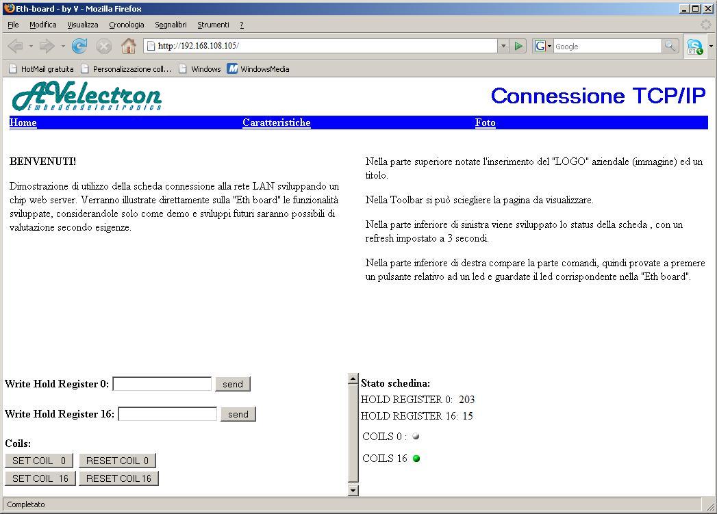
Task: Click the RESET COIL 16 button
Action: [119, 478]
